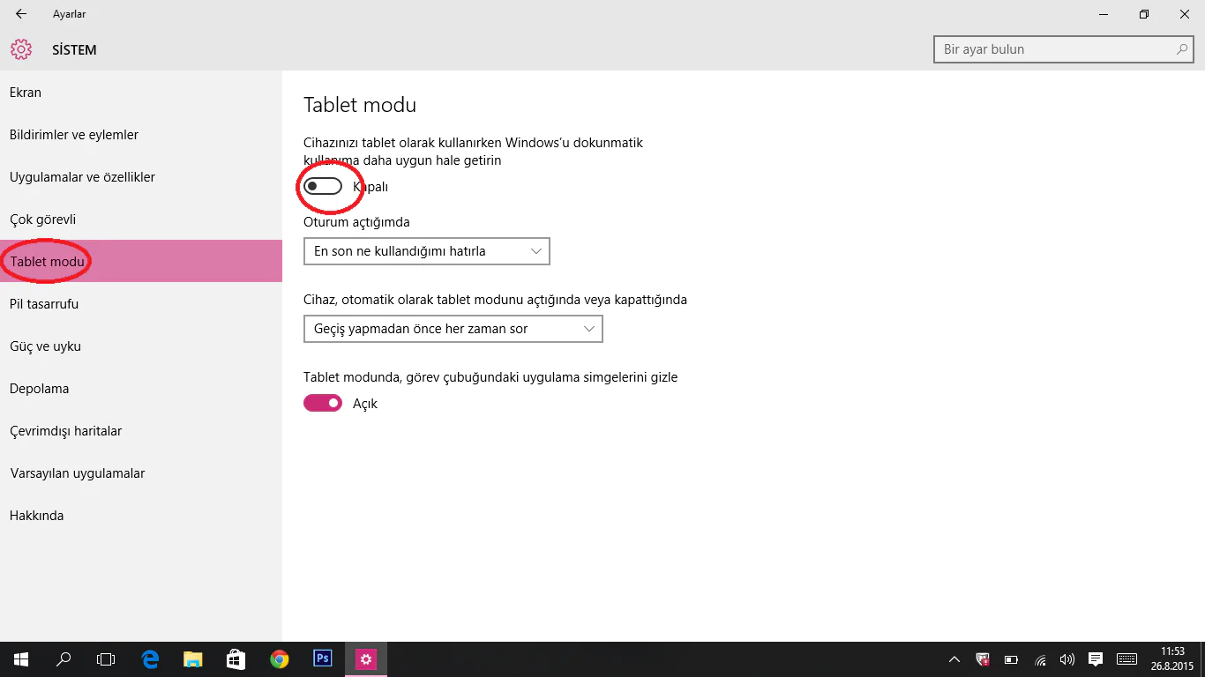
Task: Select the Tablet modu sidebar item
Action: point(141,262)
